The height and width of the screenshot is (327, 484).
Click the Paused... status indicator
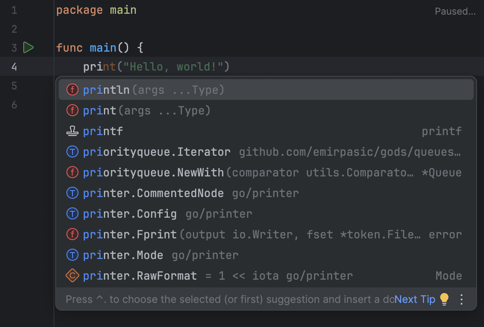(455, 11)
